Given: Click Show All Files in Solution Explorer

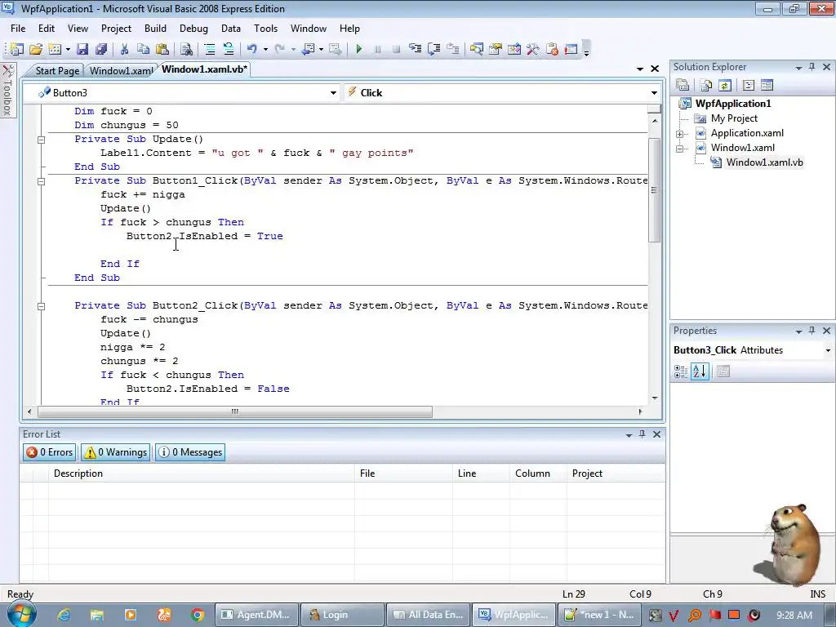Looking at the screenshot, I should [706, 85].
